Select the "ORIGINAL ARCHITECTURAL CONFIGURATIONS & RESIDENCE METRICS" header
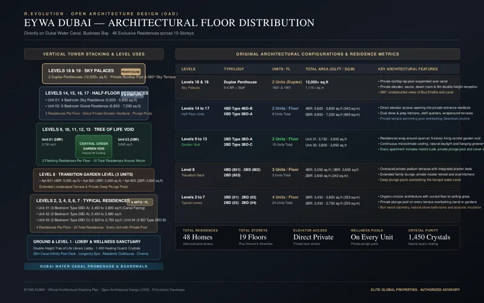 [318, 54]
